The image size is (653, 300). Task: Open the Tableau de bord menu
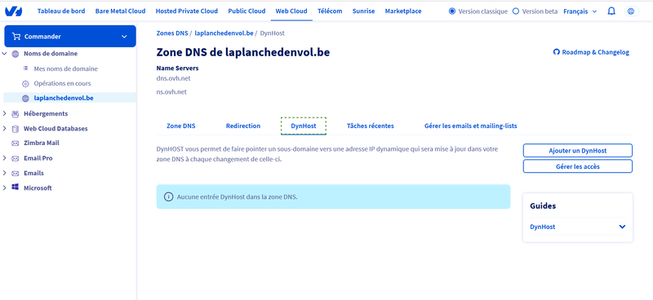[x=61, y=11]
